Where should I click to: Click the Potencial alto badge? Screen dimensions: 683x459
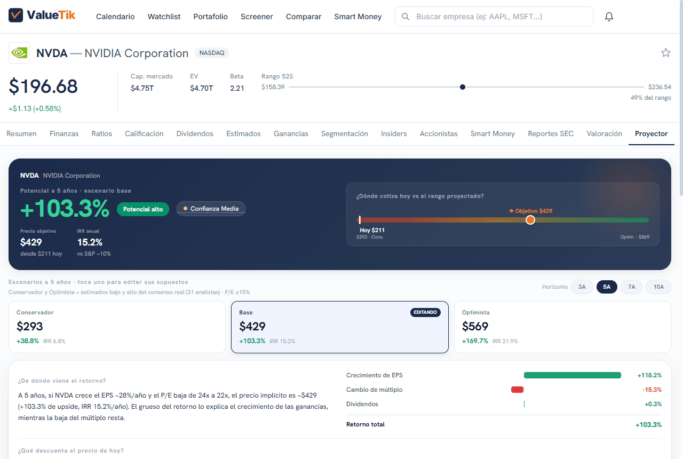(x=143, y=209)
